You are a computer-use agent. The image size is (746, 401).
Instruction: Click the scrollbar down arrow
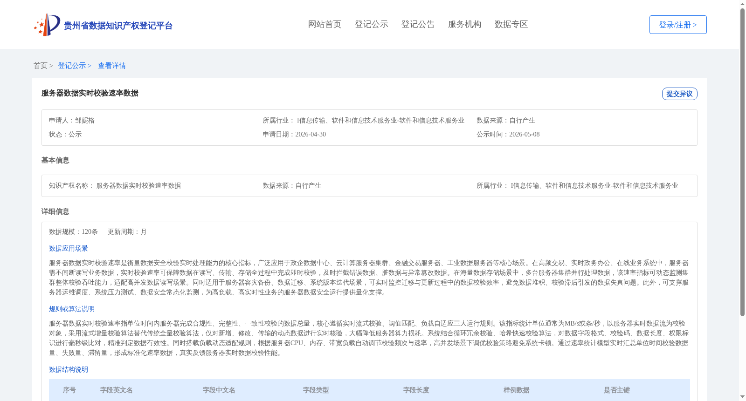[742, 397]
